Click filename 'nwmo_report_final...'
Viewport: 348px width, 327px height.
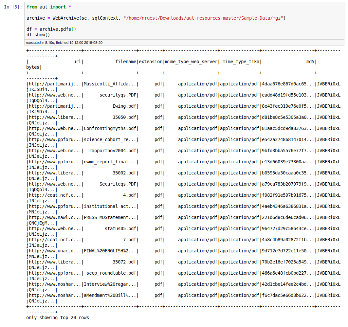[110, 162]
